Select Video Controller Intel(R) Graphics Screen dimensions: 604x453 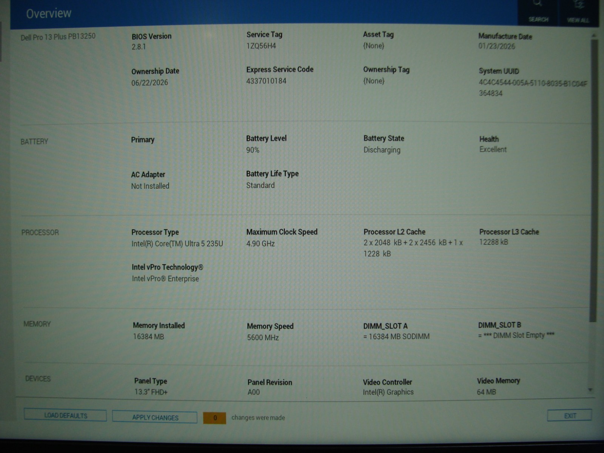[388, 392]
